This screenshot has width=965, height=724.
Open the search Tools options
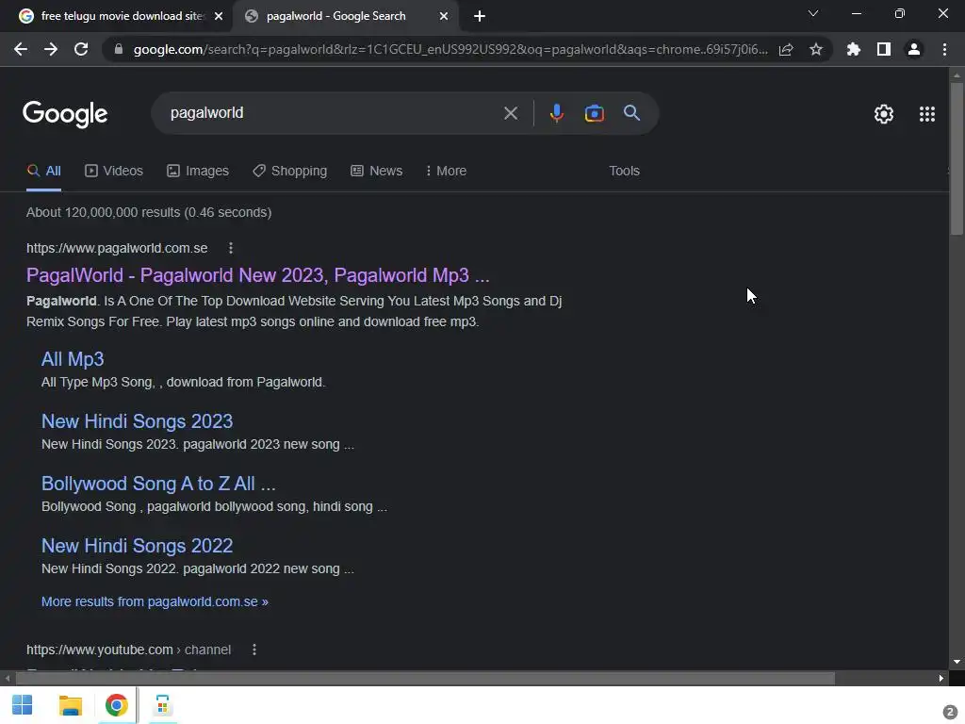(x=624, y=172)
